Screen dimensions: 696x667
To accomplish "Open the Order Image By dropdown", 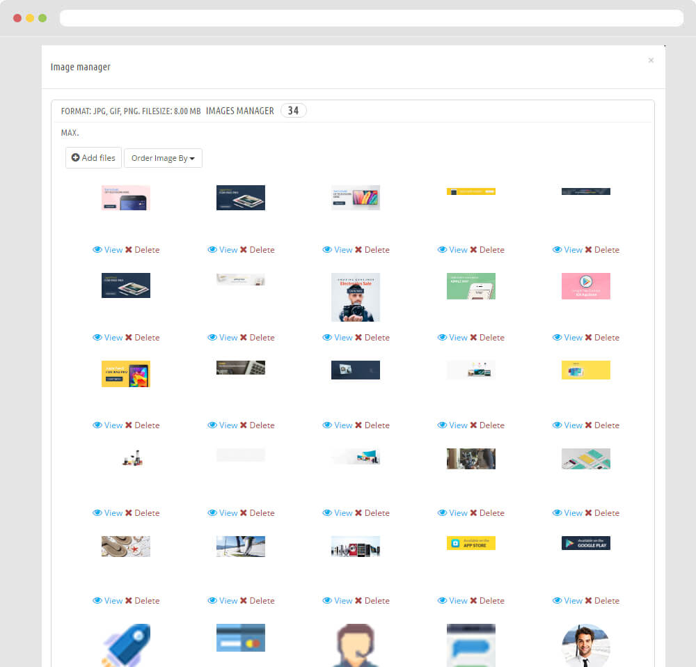I will pos(163,158).
